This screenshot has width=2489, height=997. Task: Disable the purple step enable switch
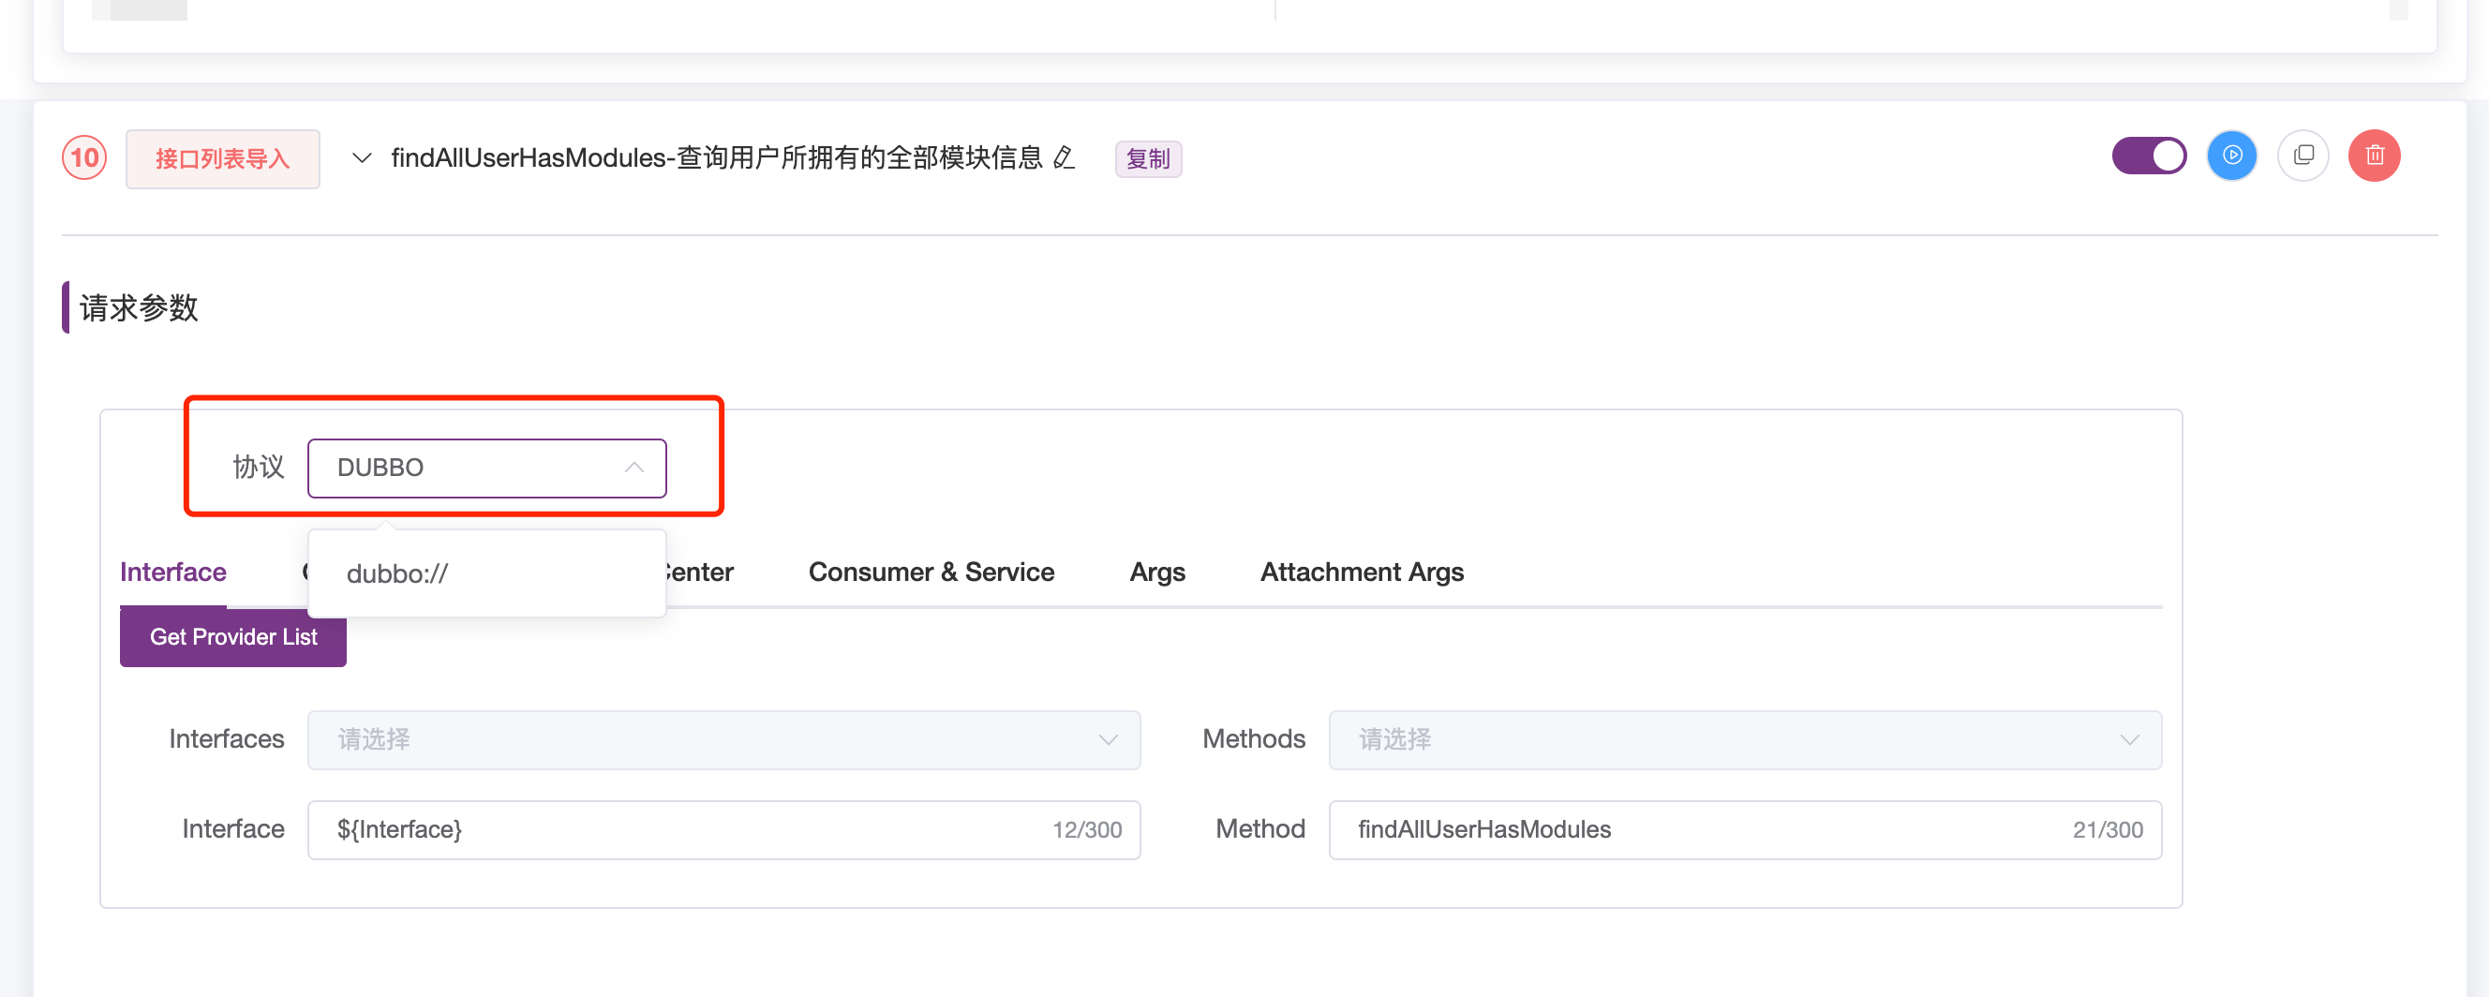pyautogui.click(x=2149, y=155)
